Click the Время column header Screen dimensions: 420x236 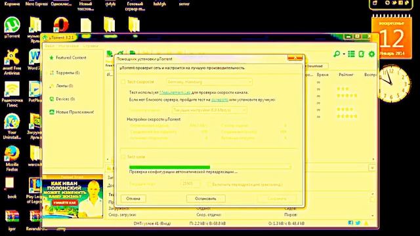pyautogui.click(x=322, y=75)
